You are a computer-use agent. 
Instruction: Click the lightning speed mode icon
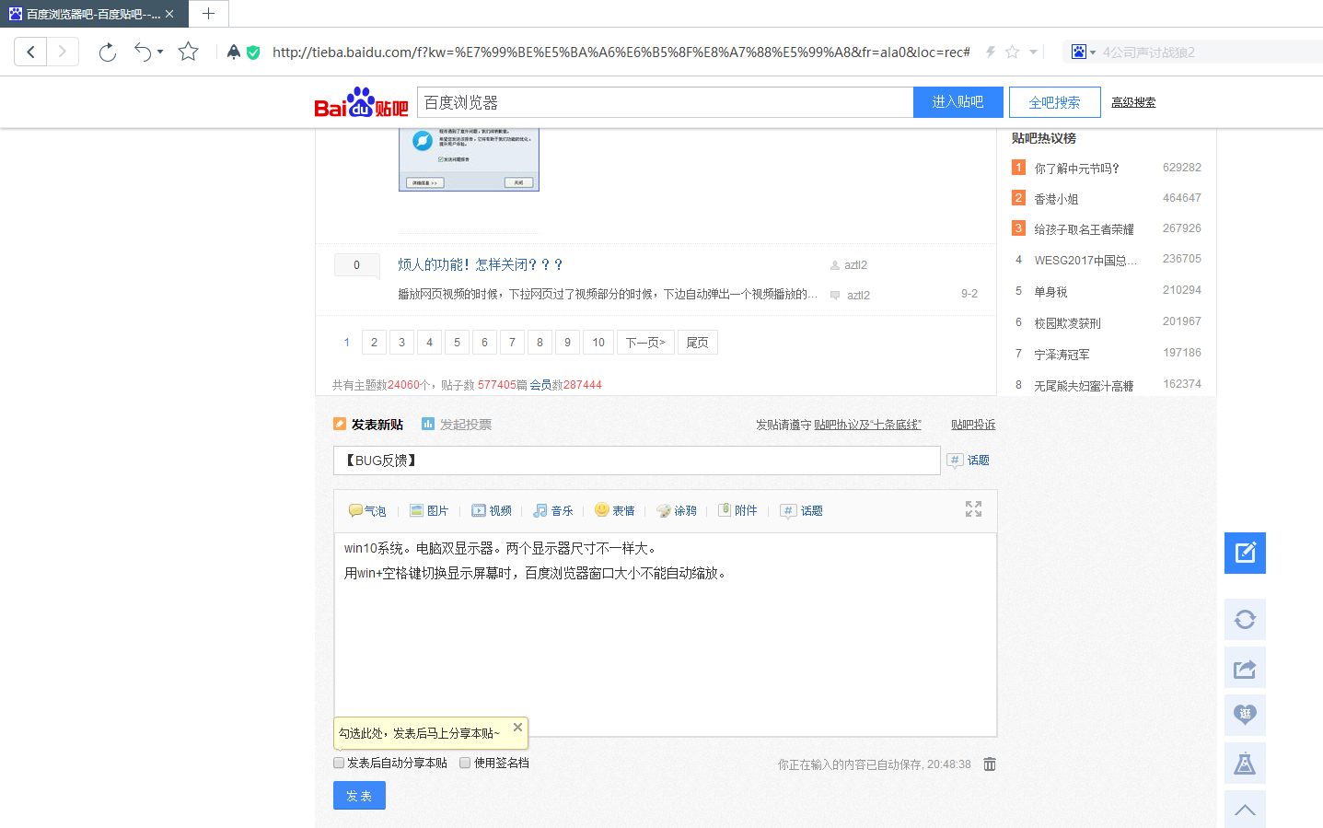991,52
